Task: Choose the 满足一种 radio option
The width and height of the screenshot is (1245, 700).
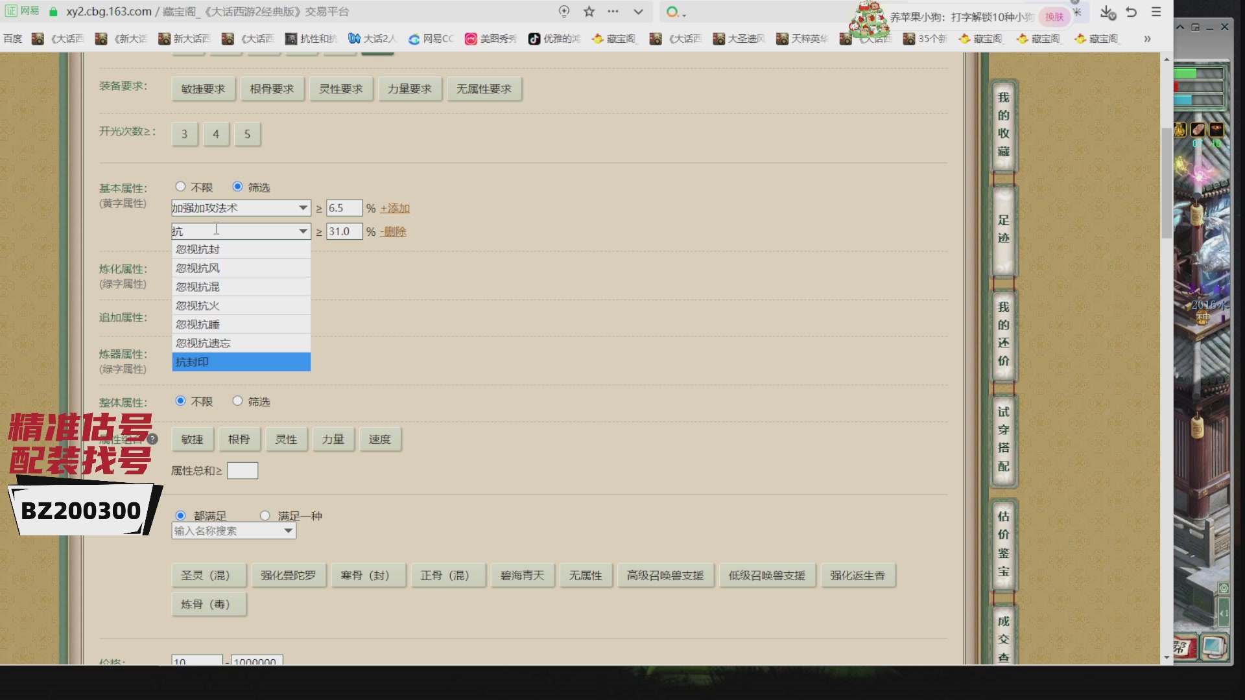Action: pyautogui.click(x=265, y=516)
